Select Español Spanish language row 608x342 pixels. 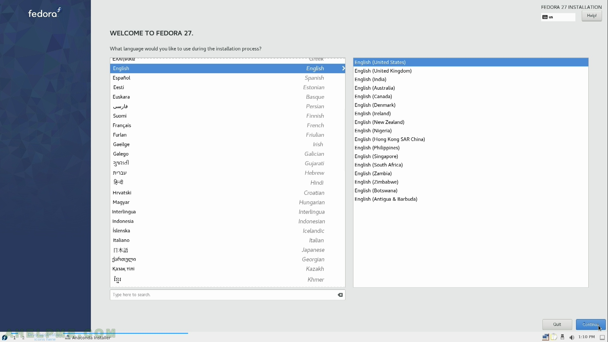(227, 78)
